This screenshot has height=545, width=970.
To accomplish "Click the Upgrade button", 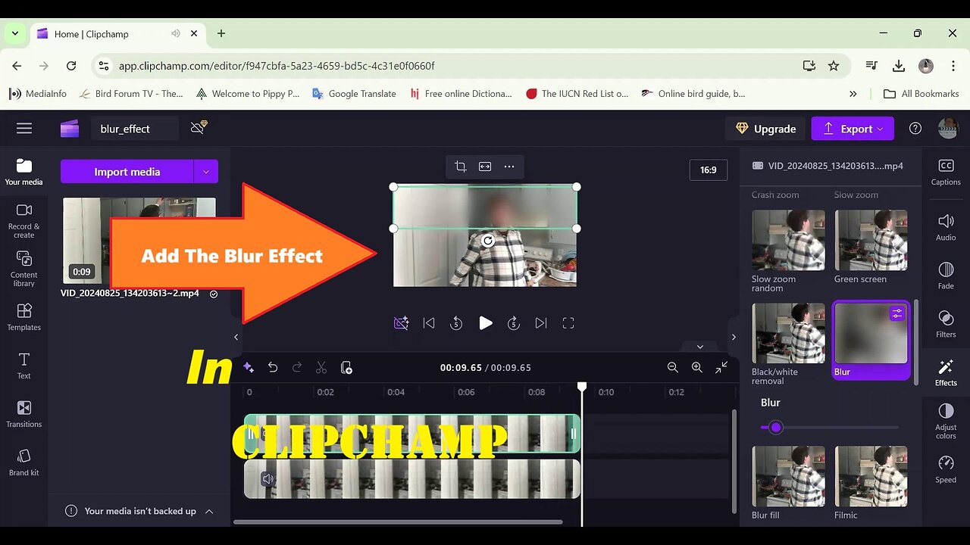I will [765, 129].
